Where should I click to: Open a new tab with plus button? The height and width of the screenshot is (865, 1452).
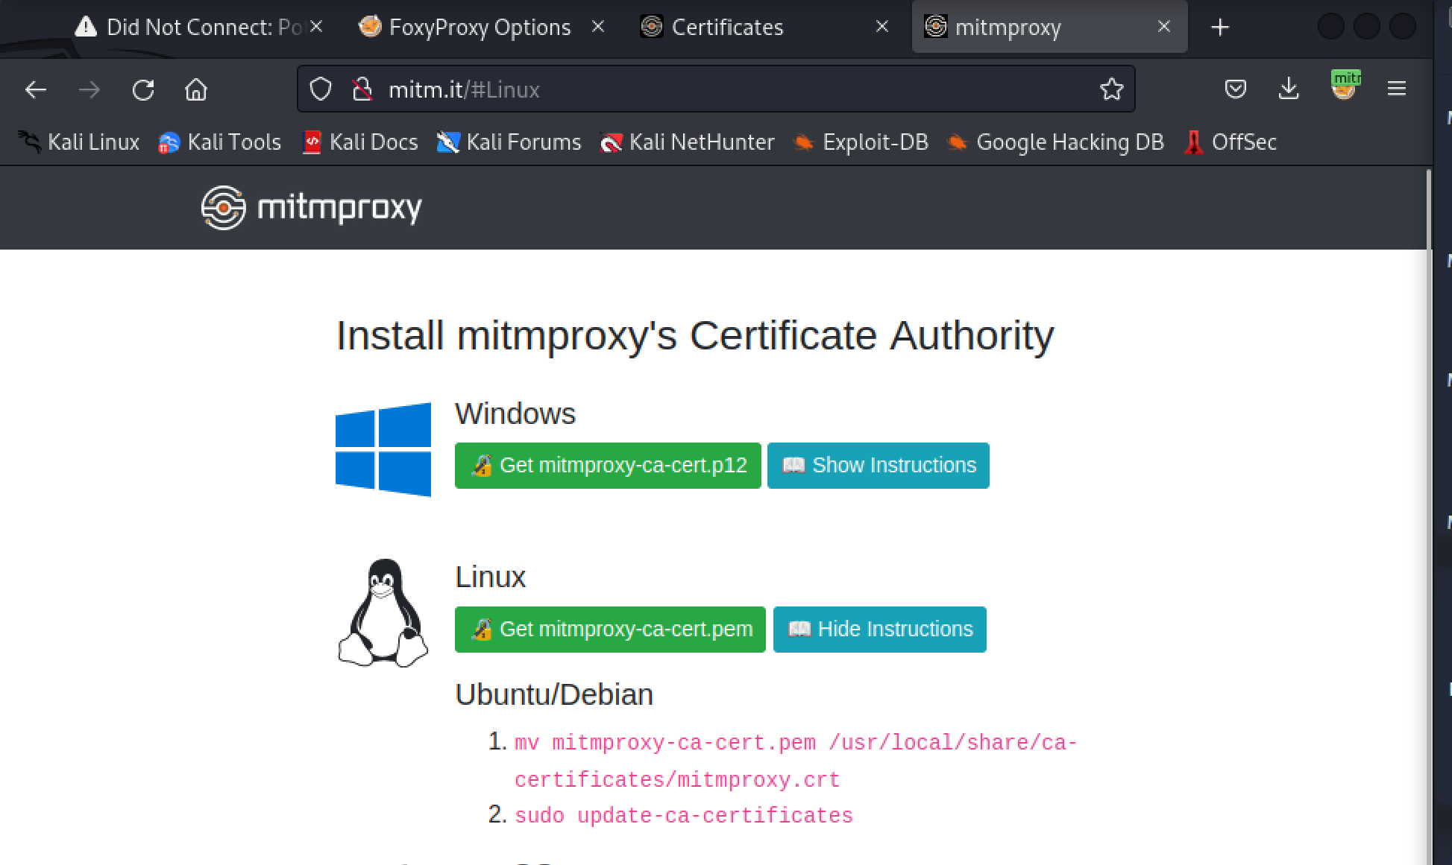tap(1220, 28)
